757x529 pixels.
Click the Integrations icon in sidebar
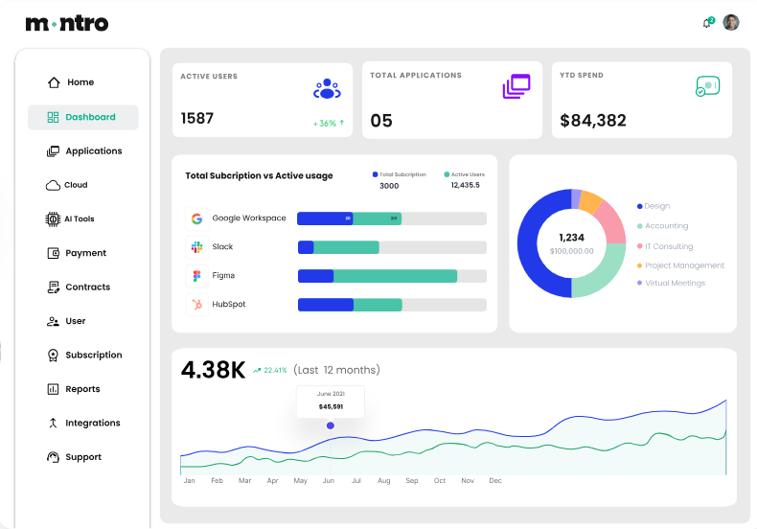(x=54, y=424)
